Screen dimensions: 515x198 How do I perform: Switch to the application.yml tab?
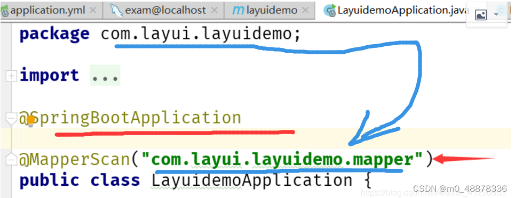pos(47,11)
